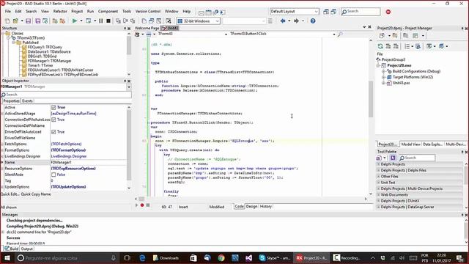Click the View Unit toolbar icon
Image resolution: width=469 pixels, height=264 pixels.
pyautogui.click(x=144, y=21)
